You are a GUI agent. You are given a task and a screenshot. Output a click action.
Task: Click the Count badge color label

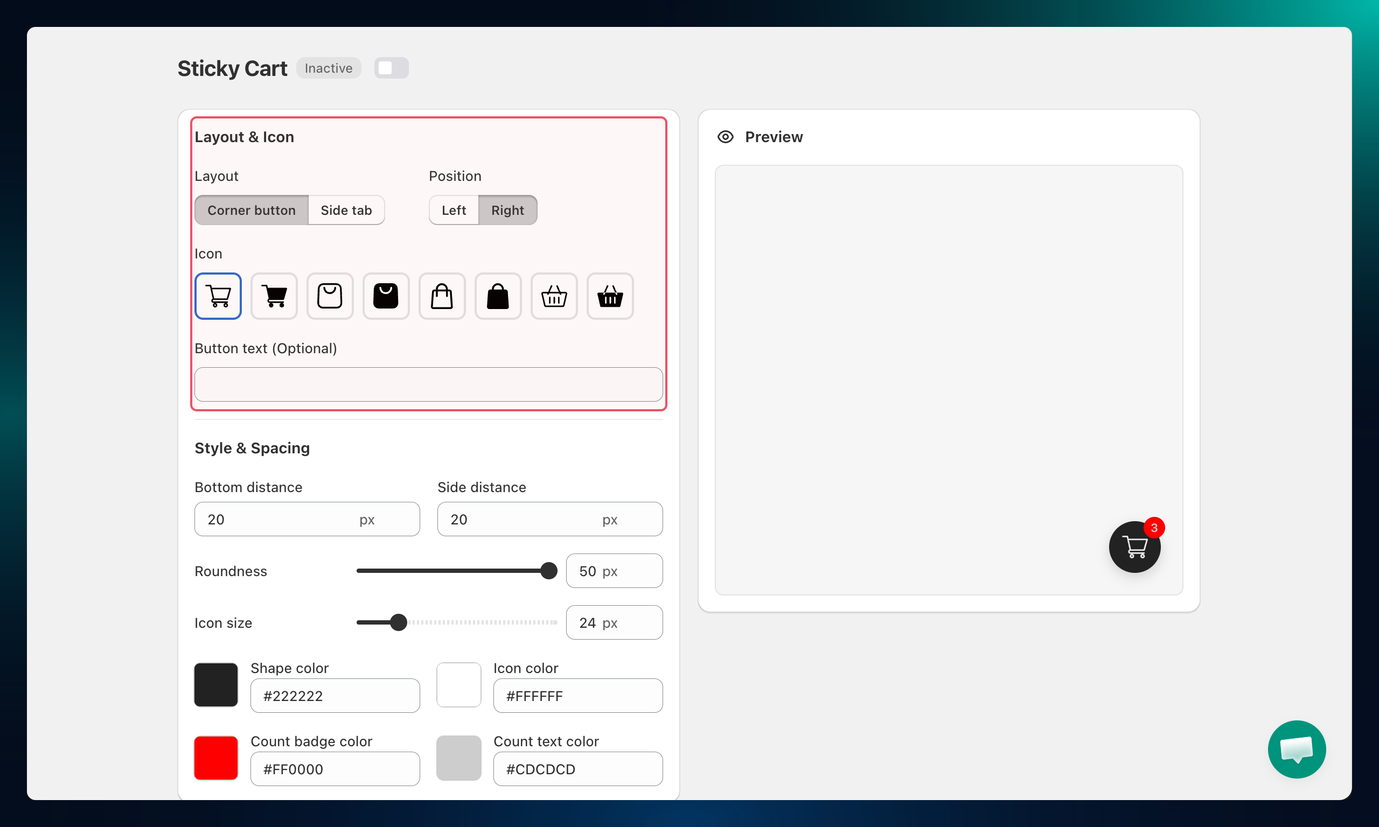[x=311, y=741]
